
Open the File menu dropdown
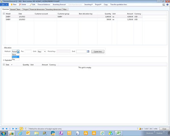pos(4,5)
